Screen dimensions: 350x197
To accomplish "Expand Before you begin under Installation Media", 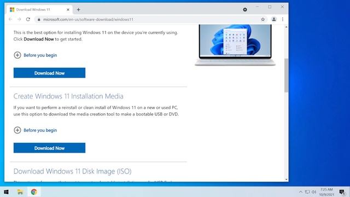I will (x=40, y=130).
